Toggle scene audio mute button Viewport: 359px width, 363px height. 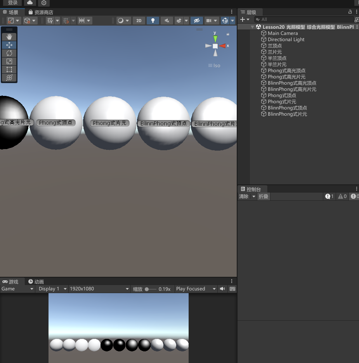coord(166,21)
